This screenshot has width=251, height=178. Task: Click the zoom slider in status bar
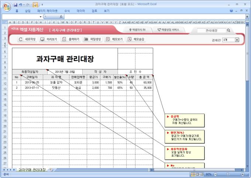point(228,174)
